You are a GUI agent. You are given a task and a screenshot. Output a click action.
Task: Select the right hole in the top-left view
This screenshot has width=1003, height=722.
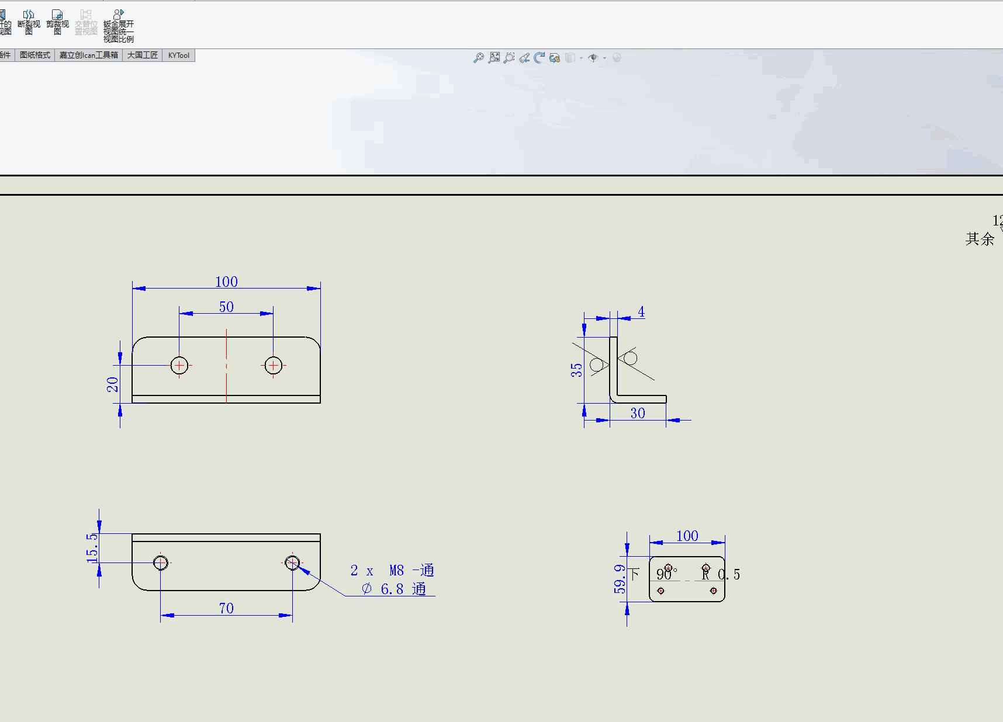click(273, 366)
